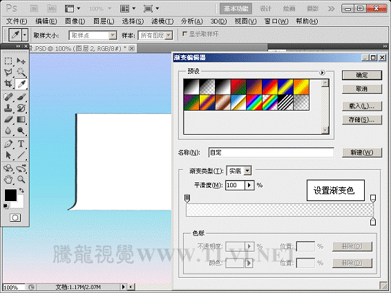This screenshot has width=391, height=293.
Task: Select the Blur tool
Action: coord(8,131)
